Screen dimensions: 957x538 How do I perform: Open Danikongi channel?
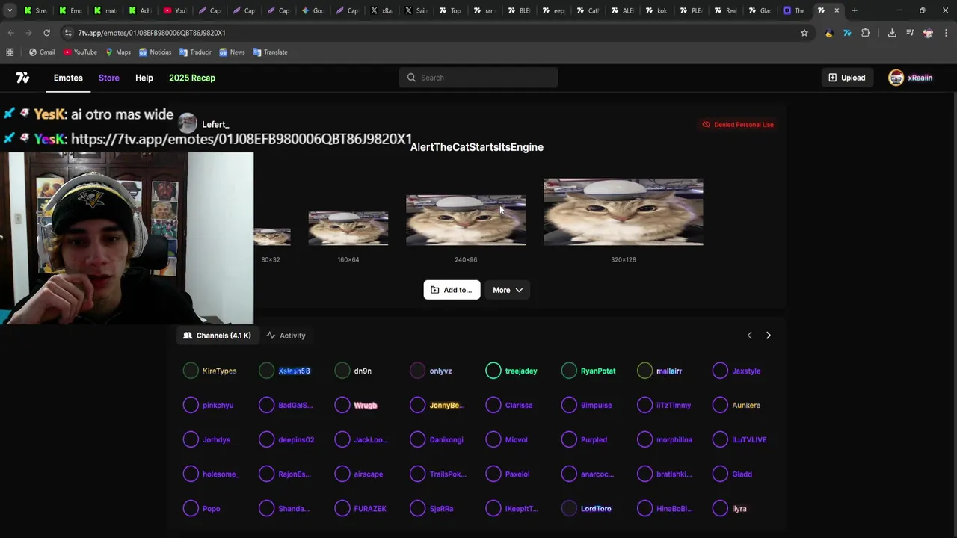[437, 439]
